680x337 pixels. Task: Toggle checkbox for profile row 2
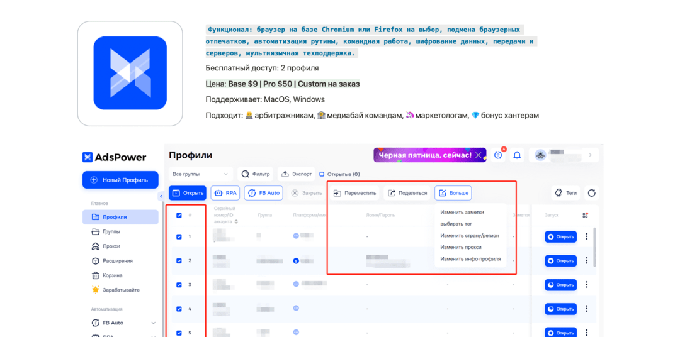coord(179,261)
